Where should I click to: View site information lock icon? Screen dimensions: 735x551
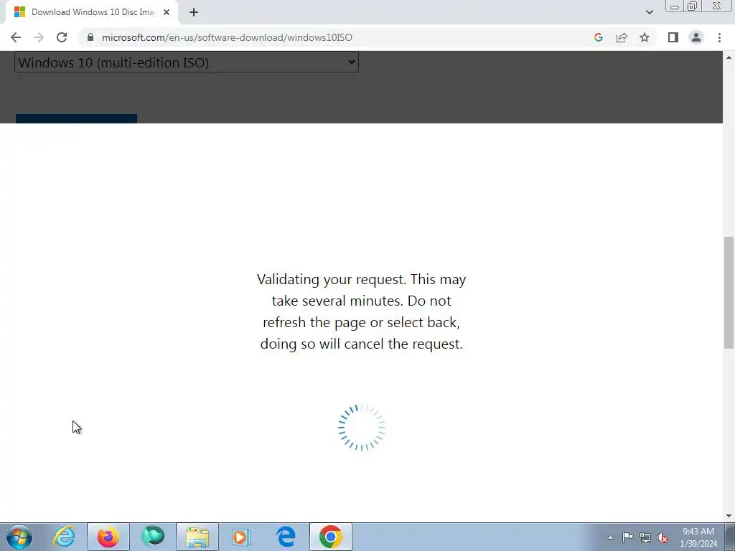pos(90,37)
